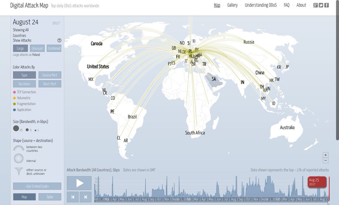
Task: Zoom in on the map with plus
Action: pos(326,155)
